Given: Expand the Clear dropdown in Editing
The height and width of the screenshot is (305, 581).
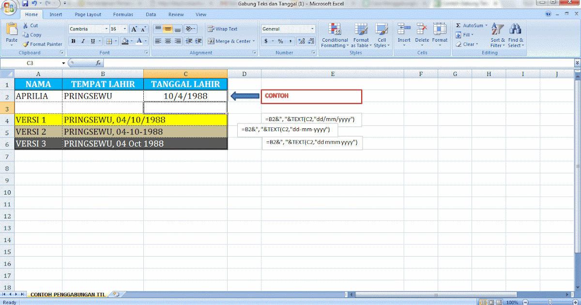Looking at the screenshot, I should (477, 44).
